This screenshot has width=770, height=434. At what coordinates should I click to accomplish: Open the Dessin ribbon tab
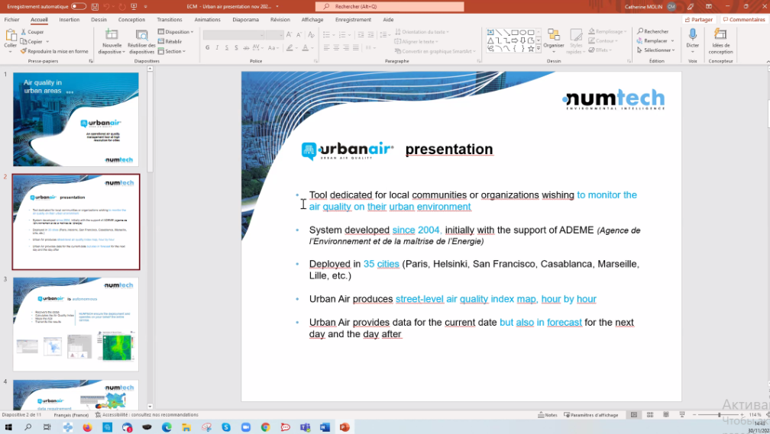coord(99,20)
